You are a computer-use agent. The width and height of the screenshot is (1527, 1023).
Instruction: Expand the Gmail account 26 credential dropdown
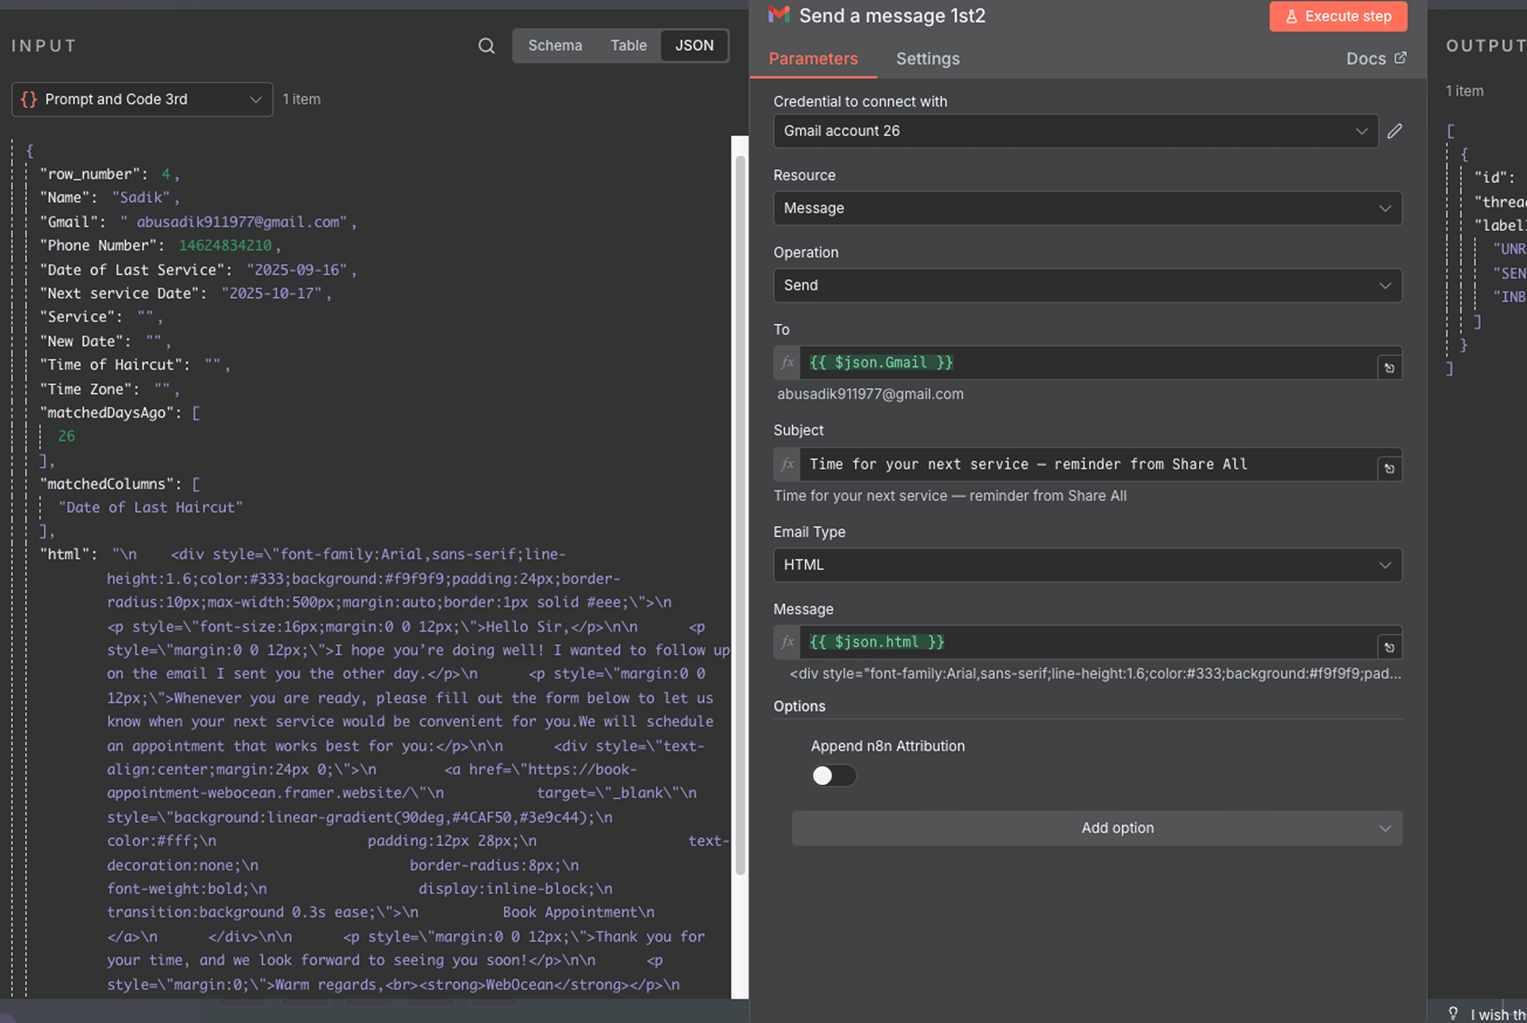[1075, 131]
